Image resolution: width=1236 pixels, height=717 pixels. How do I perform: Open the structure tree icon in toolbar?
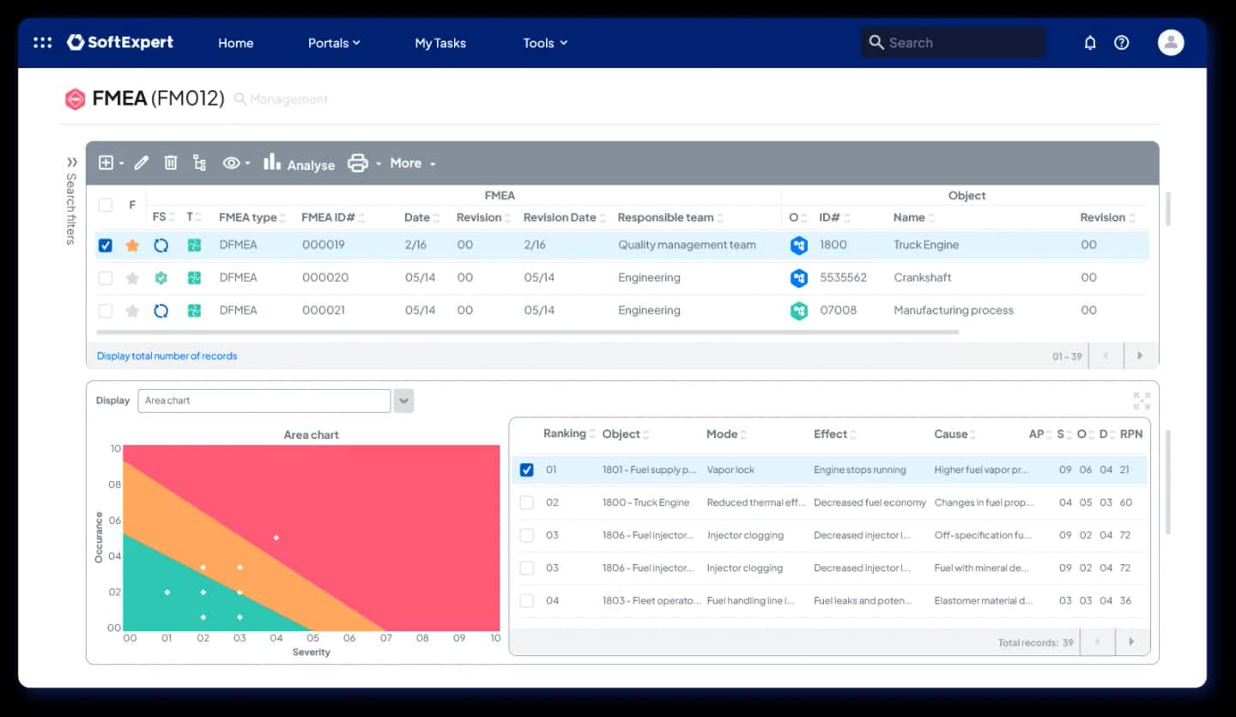tap(199, 162)
